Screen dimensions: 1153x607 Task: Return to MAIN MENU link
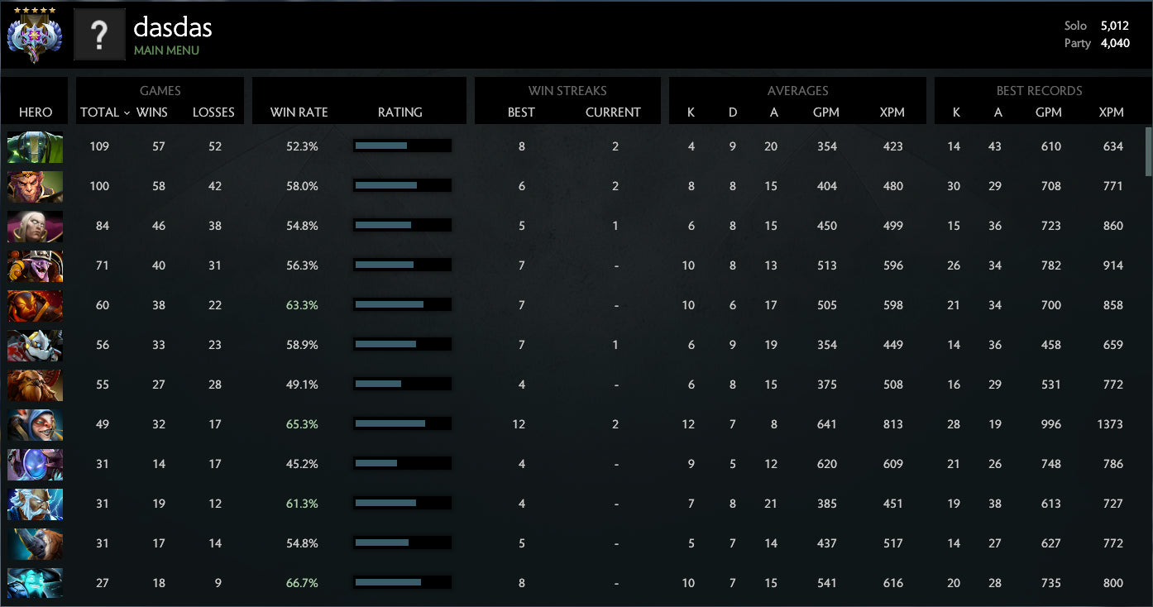click(x=166, y=50)
